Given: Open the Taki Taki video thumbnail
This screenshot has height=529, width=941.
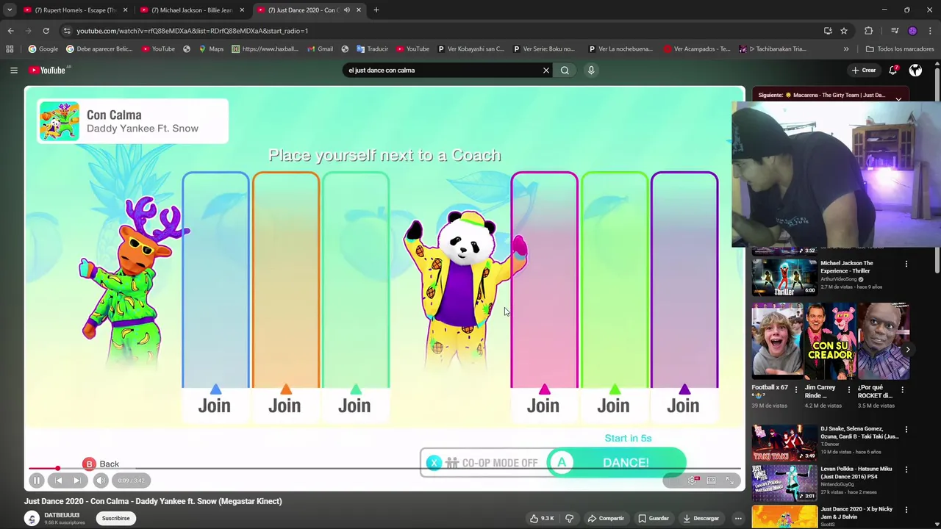Looking at the screenshot, I should point(784,442).
